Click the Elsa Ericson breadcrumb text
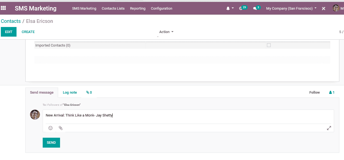344x160 pixels. pos(39,21)
